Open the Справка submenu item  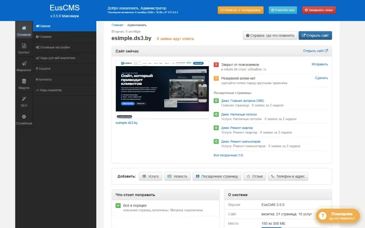coord(64,37)
